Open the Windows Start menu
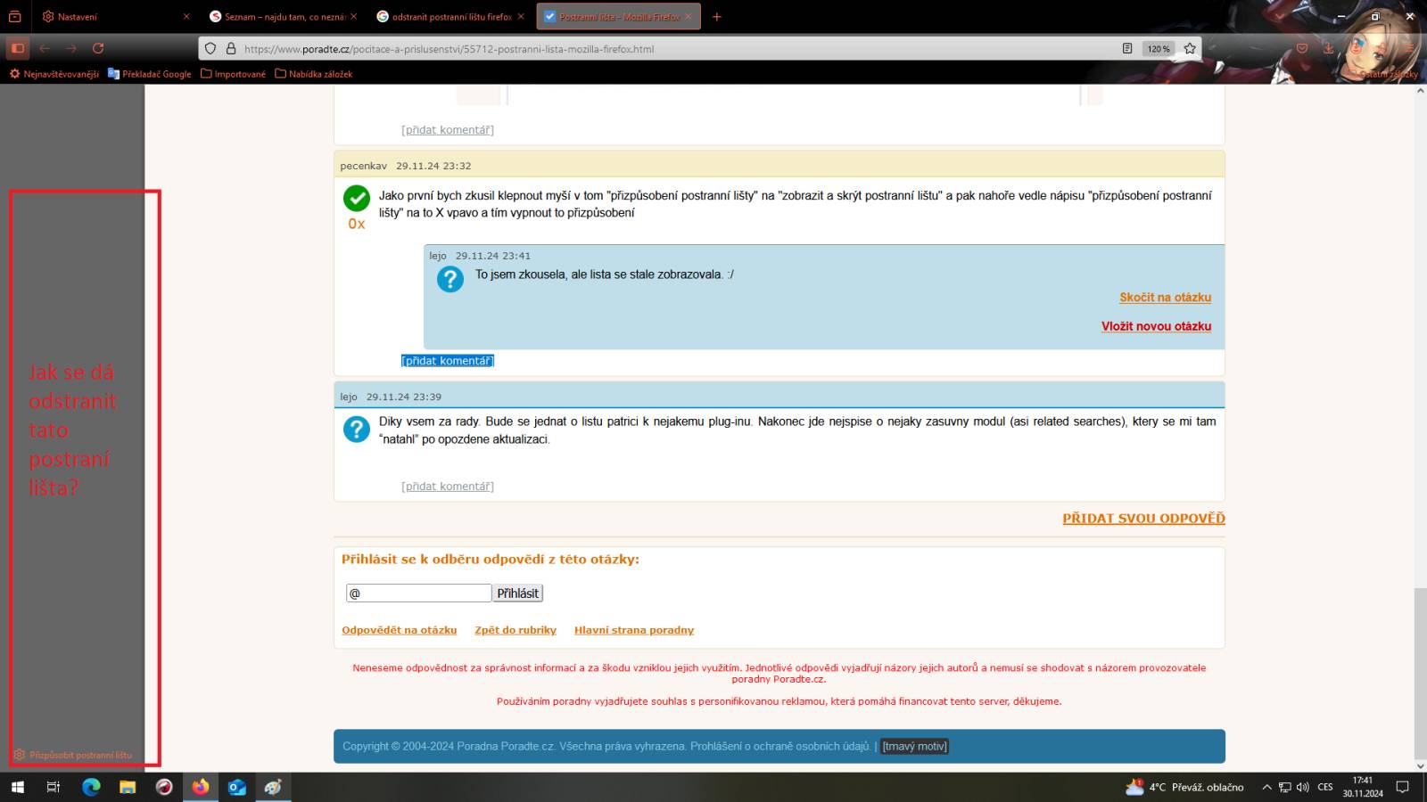The width and height of the screenshot is (1427, 802). (18, 787)
